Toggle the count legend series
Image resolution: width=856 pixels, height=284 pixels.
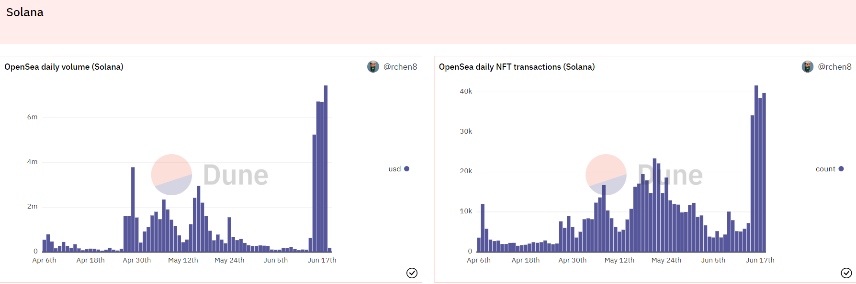pyautogui.click(x=830, y=169)
